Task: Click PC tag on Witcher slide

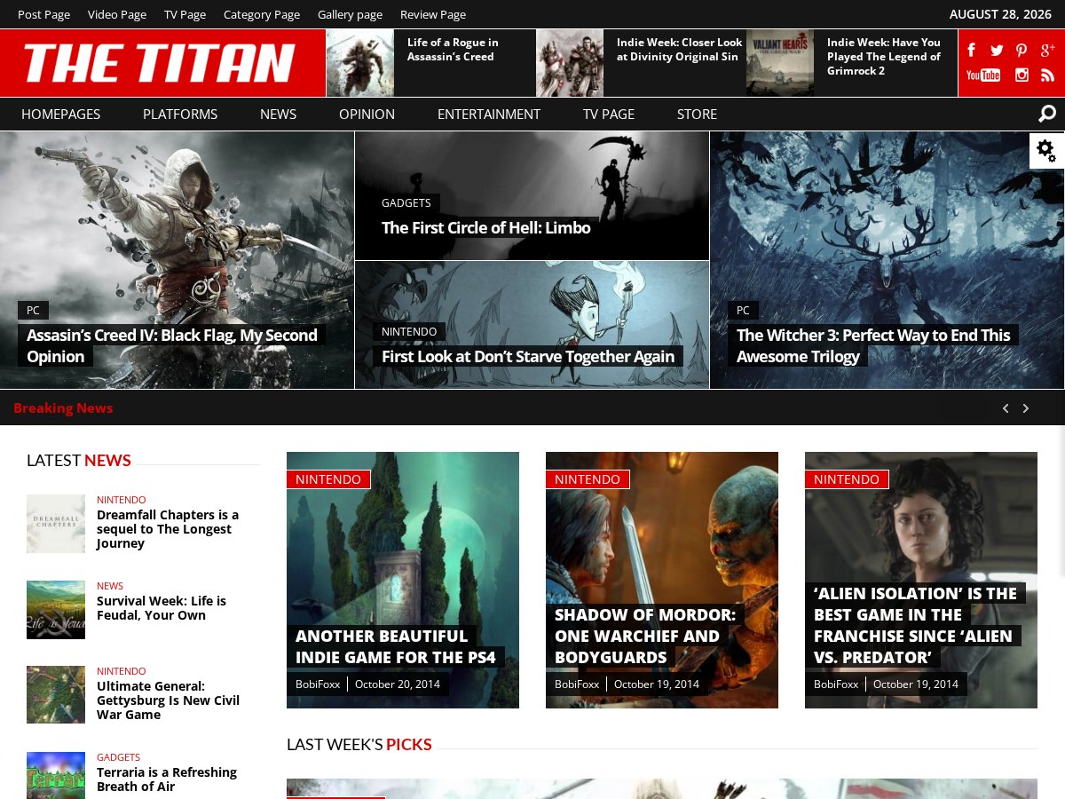Action: tap(743, 310)
